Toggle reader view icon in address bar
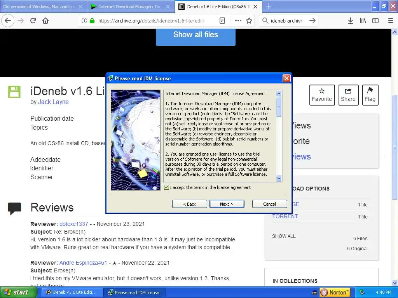398x298 pixels. (x=222, y=21)
